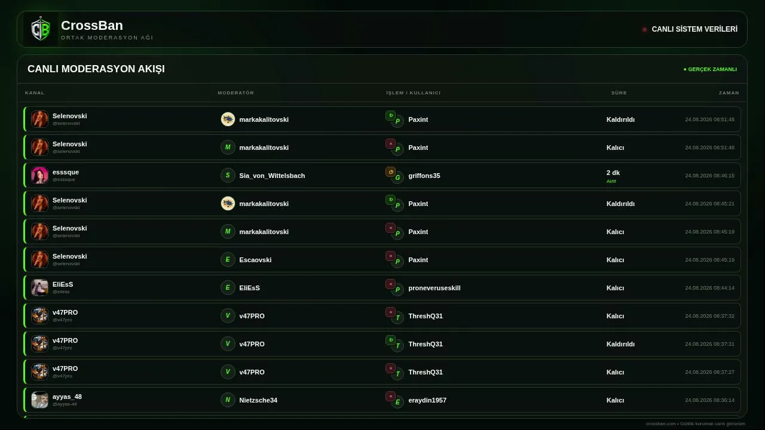
Task: Click the ban icon next to proneveruseskill
Action: tap(391, 284)
